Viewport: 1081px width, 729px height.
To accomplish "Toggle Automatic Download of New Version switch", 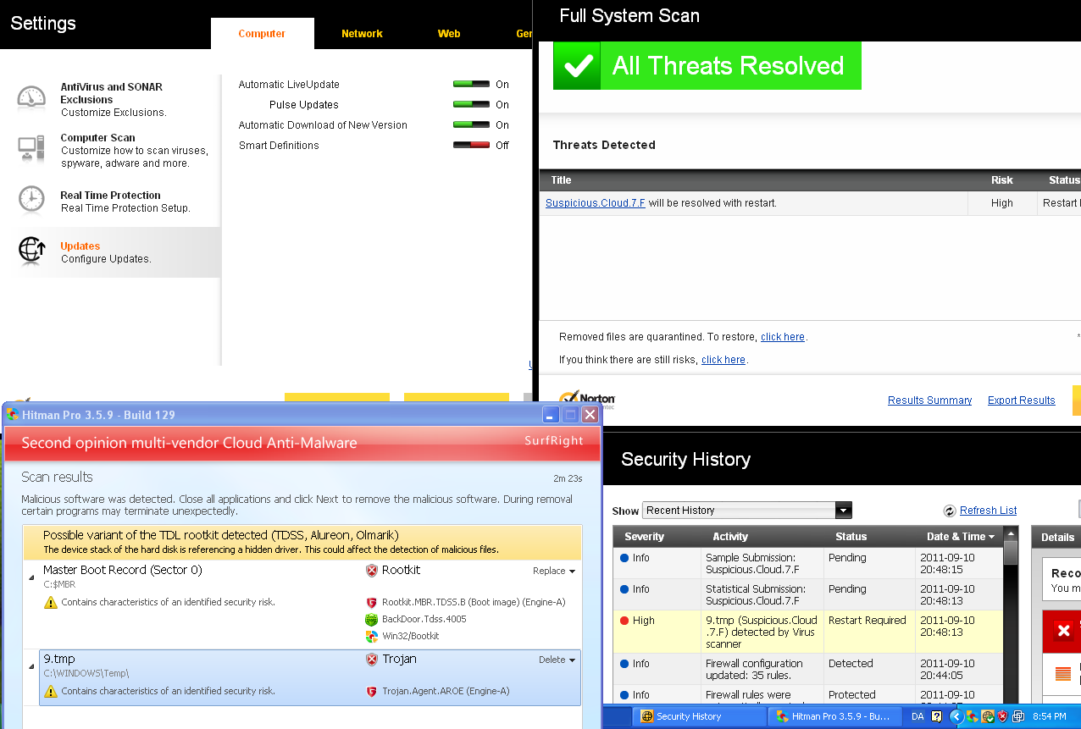I will click(471, 125).
